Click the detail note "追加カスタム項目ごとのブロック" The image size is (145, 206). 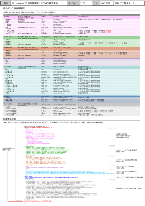coord(87,107)
